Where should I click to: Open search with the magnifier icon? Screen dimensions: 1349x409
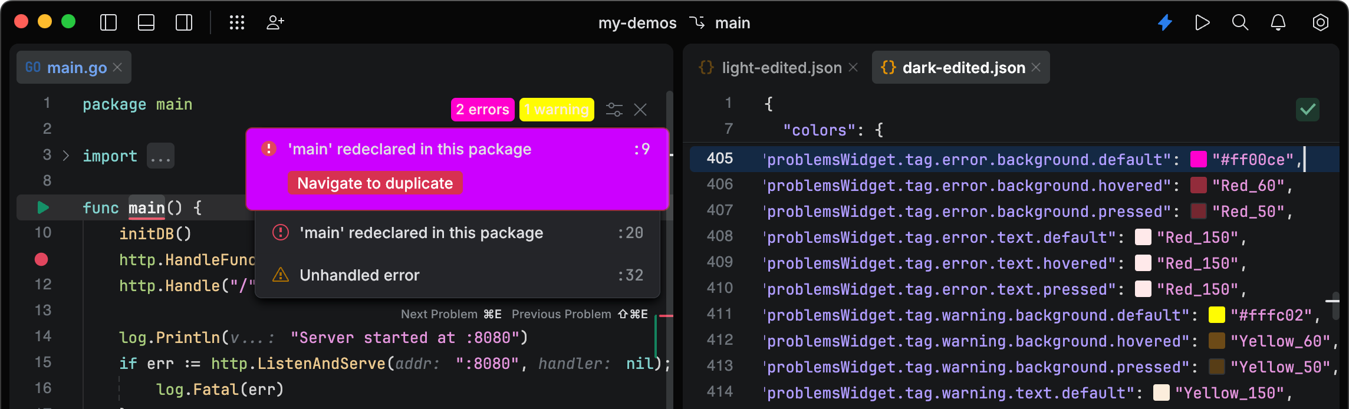[x=1240, y=23]
